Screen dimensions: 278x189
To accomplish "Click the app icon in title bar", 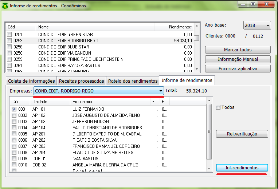I will click(5, 6).
